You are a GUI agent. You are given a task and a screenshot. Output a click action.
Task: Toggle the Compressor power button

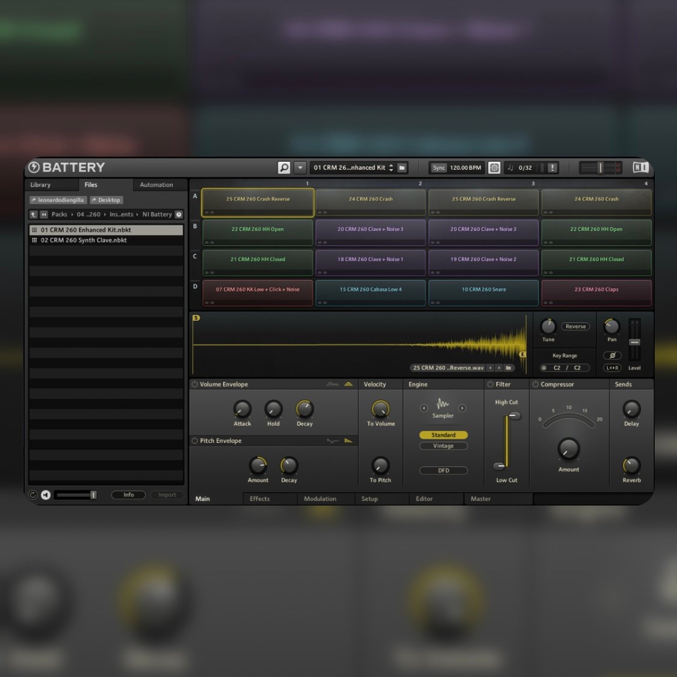536,385
